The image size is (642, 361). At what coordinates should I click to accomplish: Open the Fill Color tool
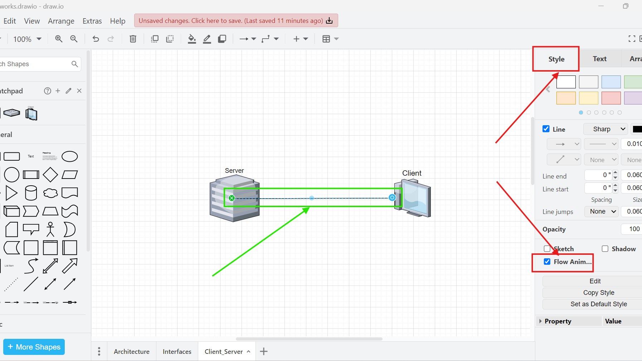(192, 39)
